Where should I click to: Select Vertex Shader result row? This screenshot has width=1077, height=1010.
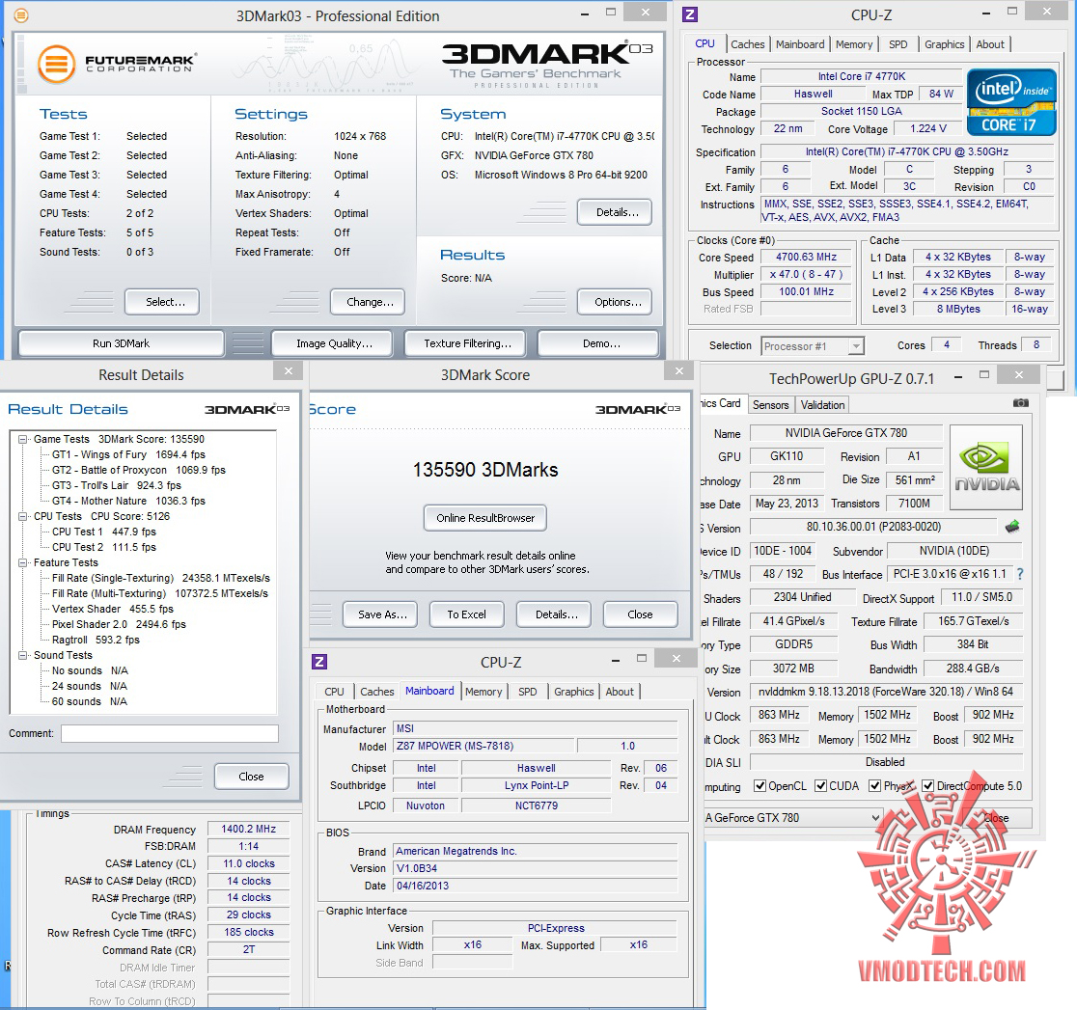(x=113, y=609)
